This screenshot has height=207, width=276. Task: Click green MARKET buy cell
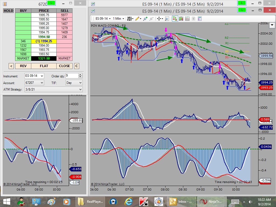pos(23,58)
